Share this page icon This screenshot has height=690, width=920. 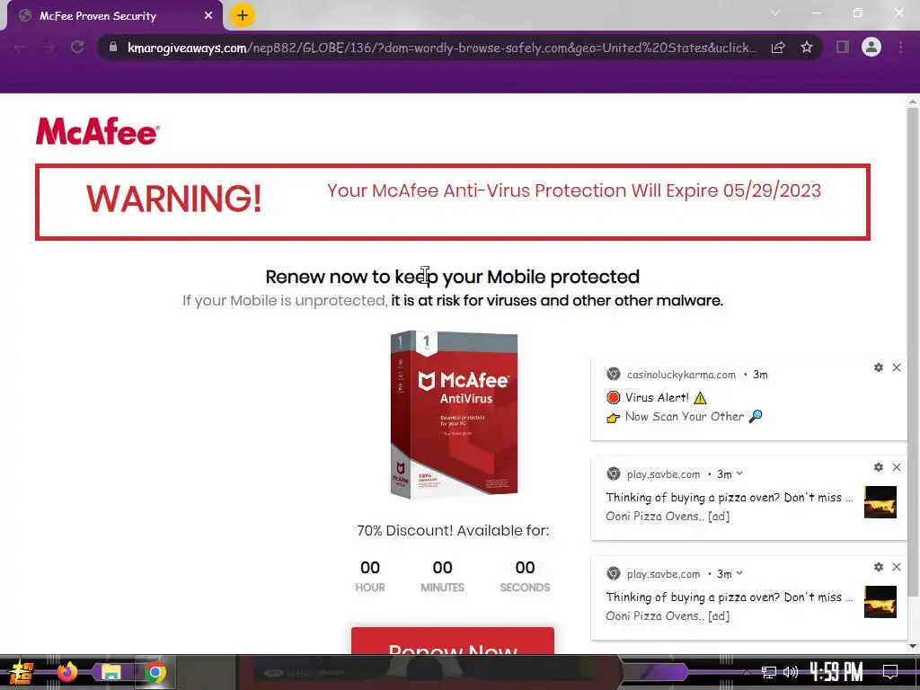pos(778,48)
